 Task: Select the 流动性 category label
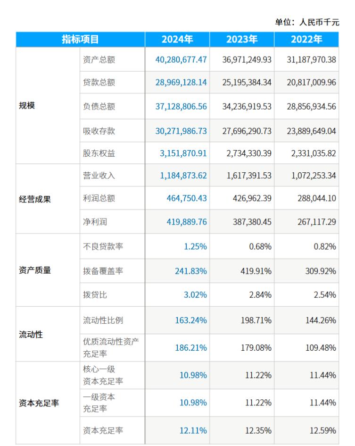tap(31, 335)
